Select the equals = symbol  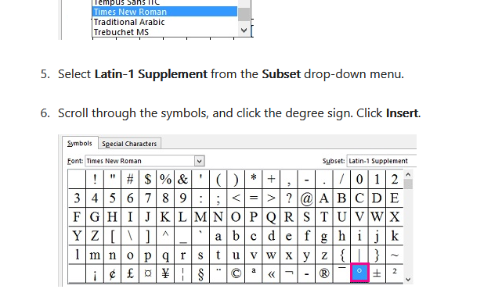pyautogui.click(x=254, y=198)
